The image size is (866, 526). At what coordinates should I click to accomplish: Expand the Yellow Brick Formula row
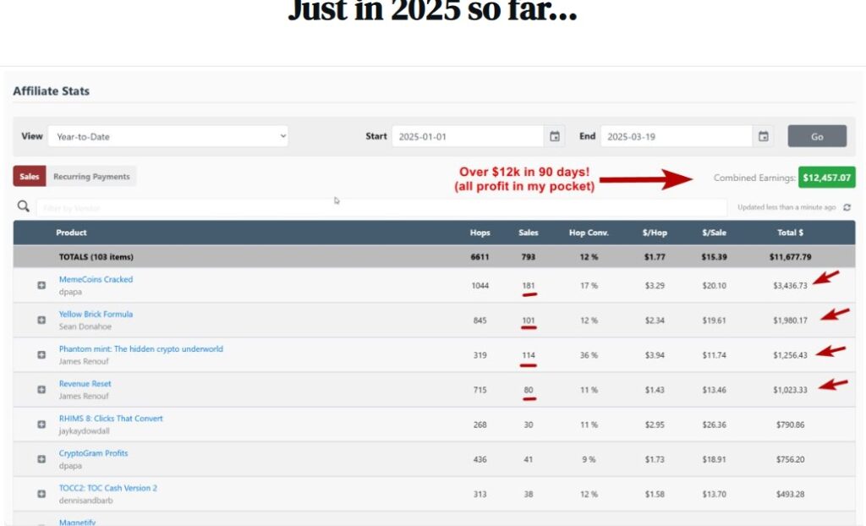(x=41, y=320)
